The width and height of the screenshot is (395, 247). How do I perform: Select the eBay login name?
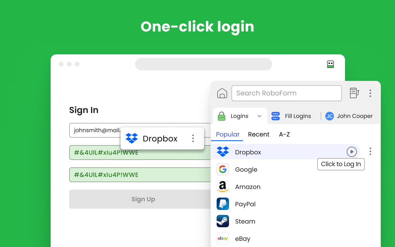click(x=243, y=239)
